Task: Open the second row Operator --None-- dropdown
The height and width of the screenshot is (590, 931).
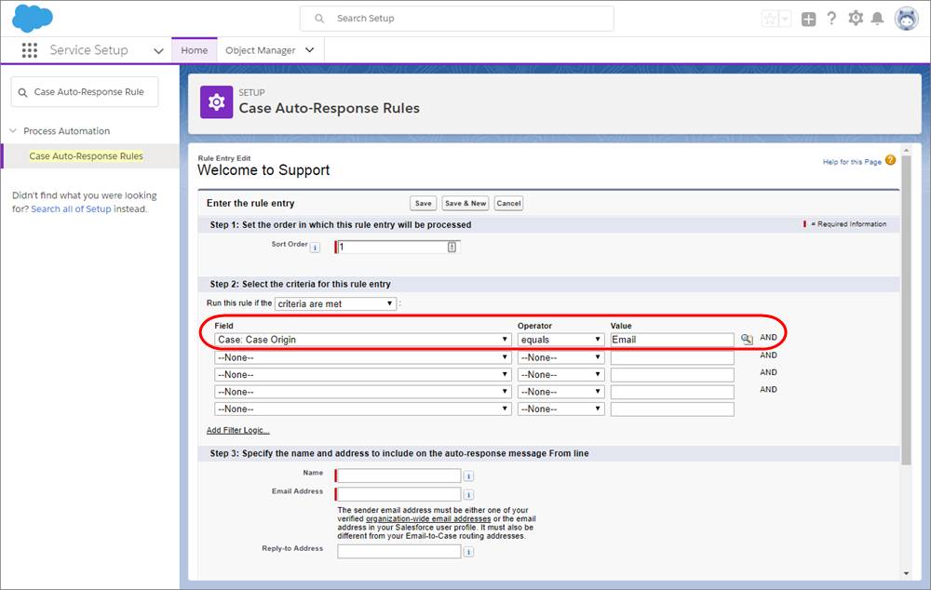Action: [561, 357]
